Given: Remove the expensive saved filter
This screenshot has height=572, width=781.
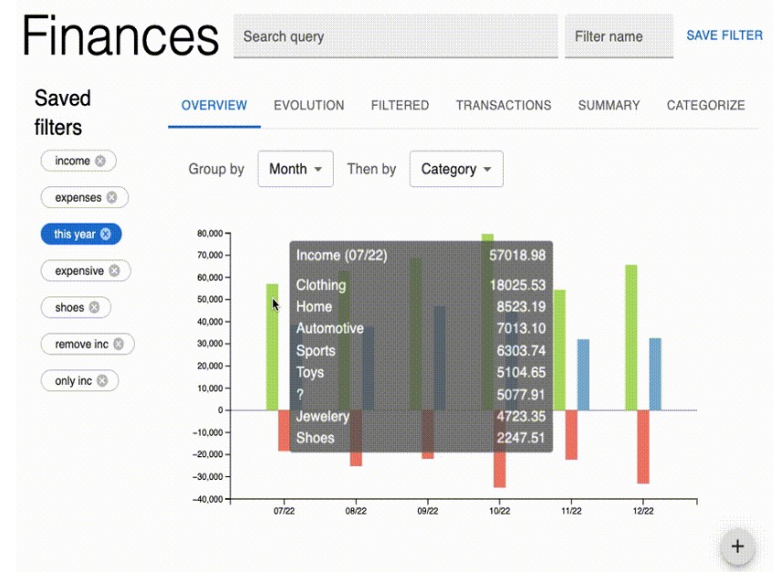Looking at the screenshot, I should (x=115, y=270).
